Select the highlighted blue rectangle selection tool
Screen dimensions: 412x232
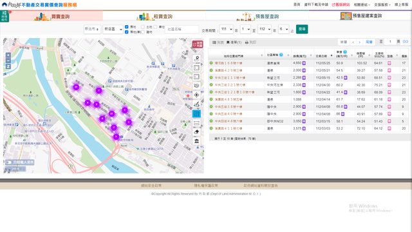(x=196, y=113)
